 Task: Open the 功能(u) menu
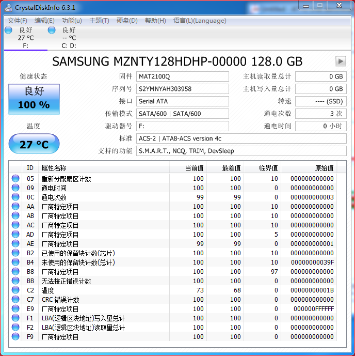tap(72, 21)
